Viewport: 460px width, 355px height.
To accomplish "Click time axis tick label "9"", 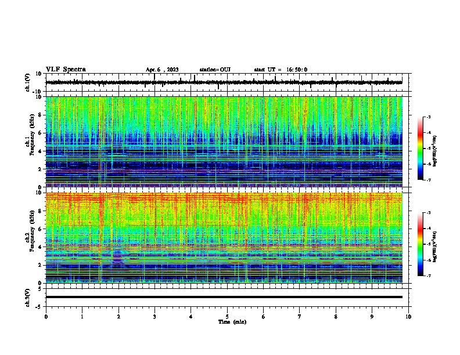I will click(372, 317).
